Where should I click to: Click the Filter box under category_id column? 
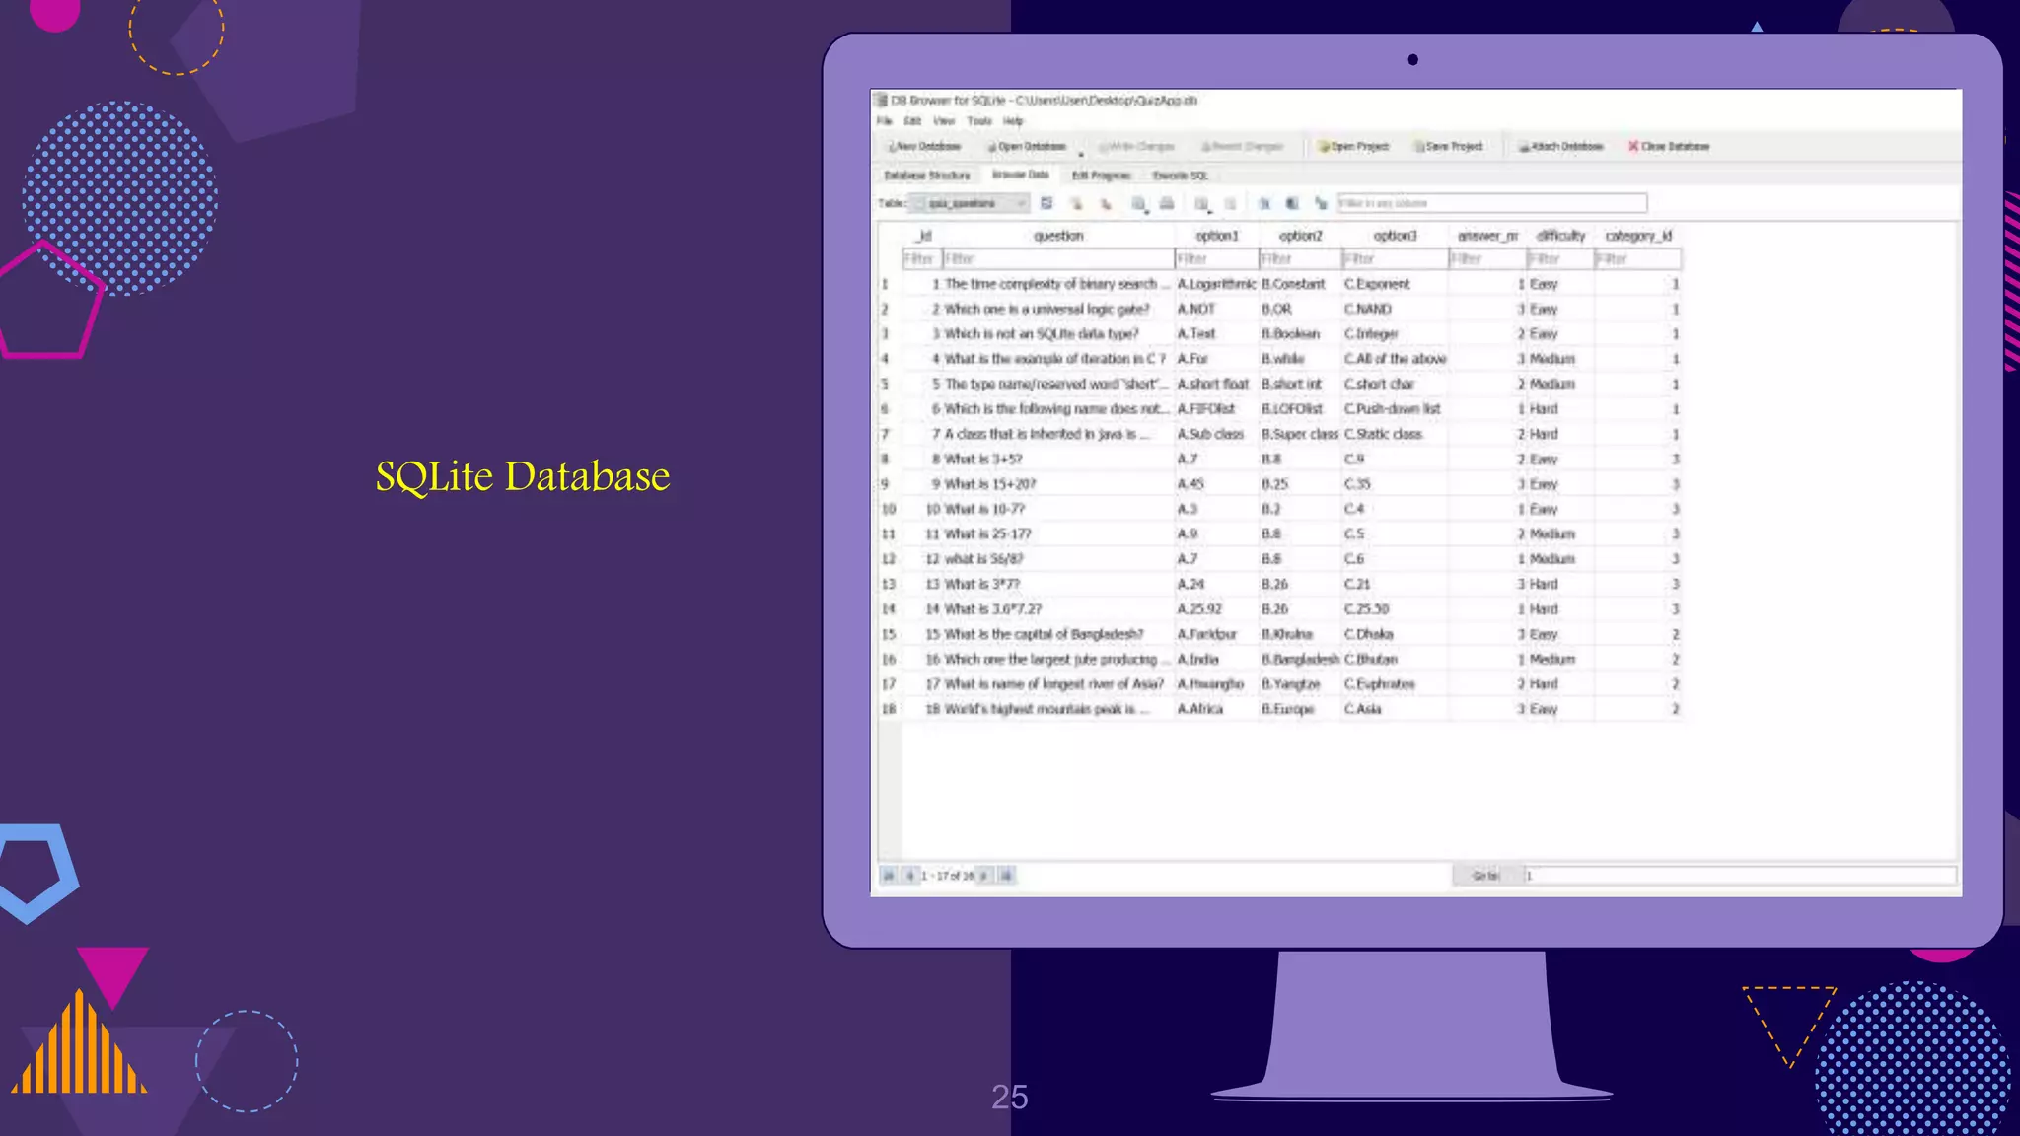coord(1638,259)
